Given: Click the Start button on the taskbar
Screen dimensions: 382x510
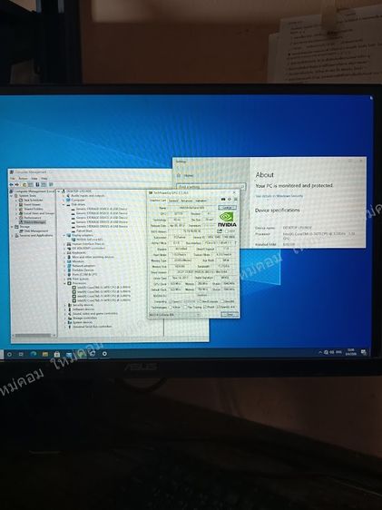Looking at the screenshot, I should [1, 354].
